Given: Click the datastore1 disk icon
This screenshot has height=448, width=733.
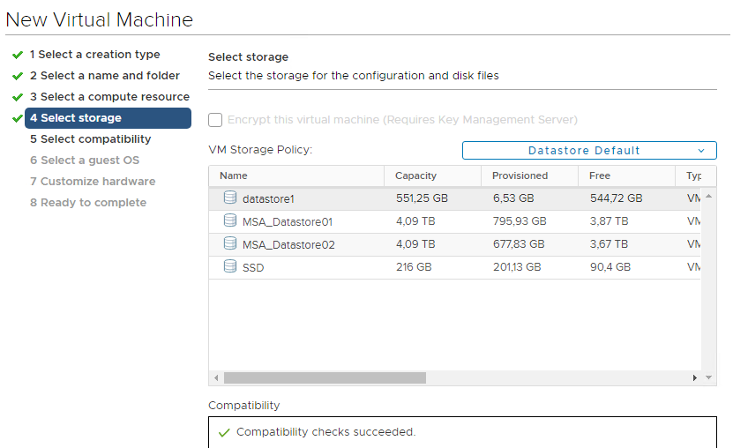Looking at the screenshot, I should coord(230,198).
